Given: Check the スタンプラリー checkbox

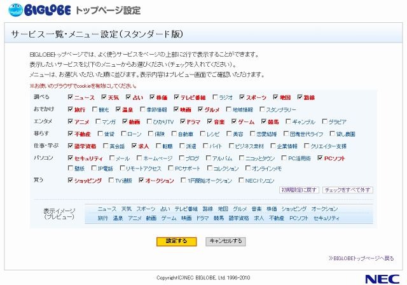Looking at the screenshot, I should 262,109.
